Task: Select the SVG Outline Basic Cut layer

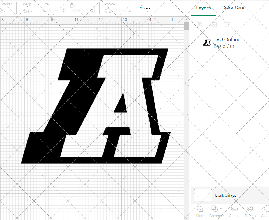Action: (x=227, y=42)
